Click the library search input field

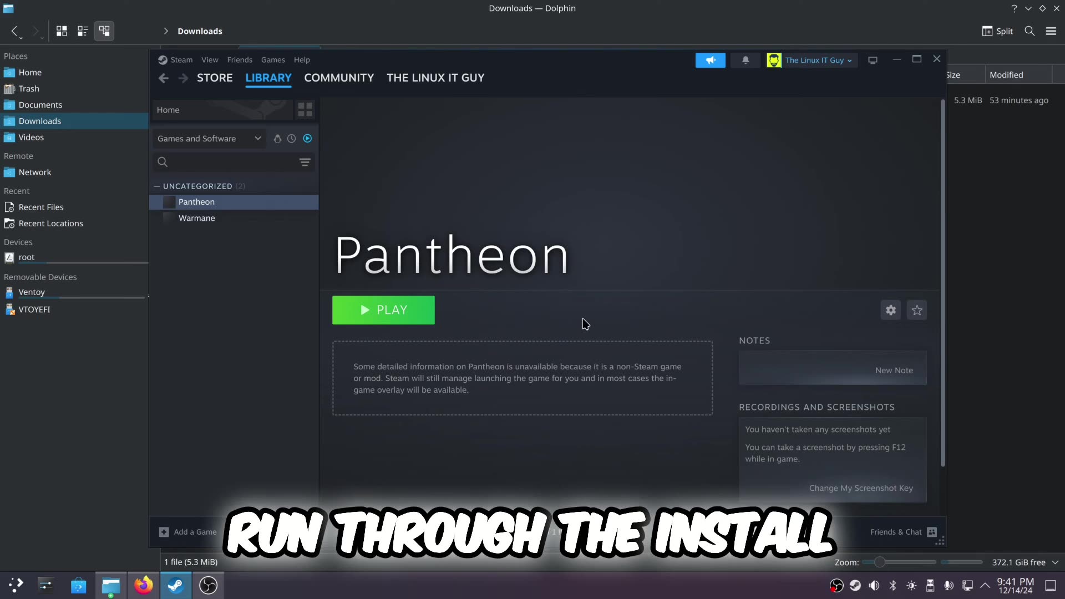tap(227, 162)
